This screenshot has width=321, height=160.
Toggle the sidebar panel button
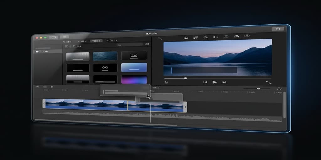coord(54,37)
